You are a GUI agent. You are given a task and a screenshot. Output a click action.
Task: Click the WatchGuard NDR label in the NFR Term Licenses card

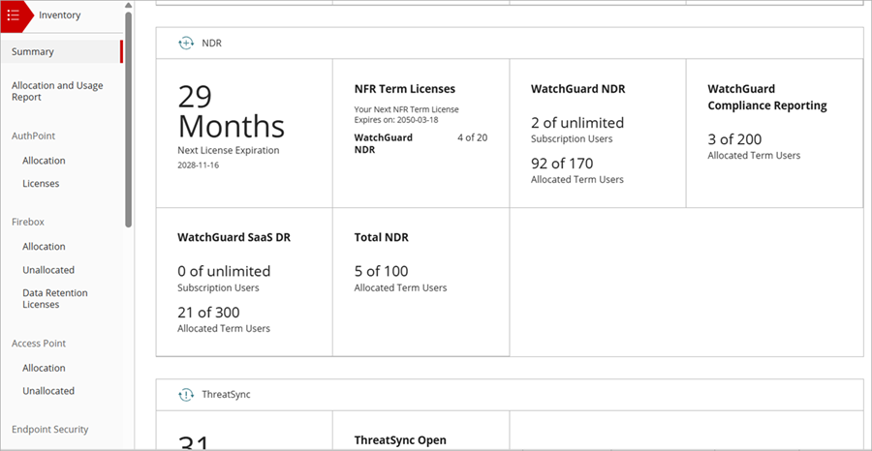point(383,143)
